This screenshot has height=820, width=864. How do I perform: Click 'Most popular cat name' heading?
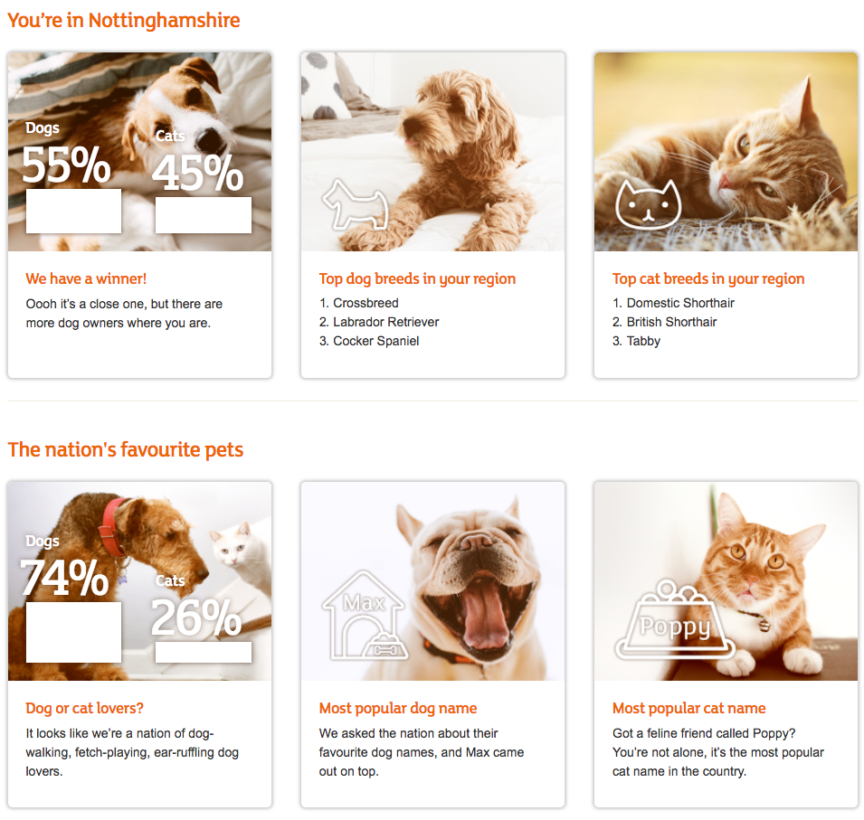click(x=688, y=708)
